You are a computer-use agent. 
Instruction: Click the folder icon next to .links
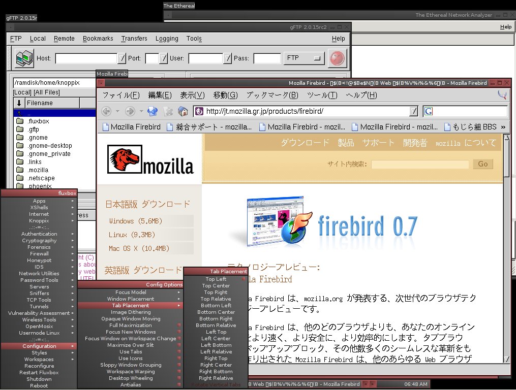(20, 162)
